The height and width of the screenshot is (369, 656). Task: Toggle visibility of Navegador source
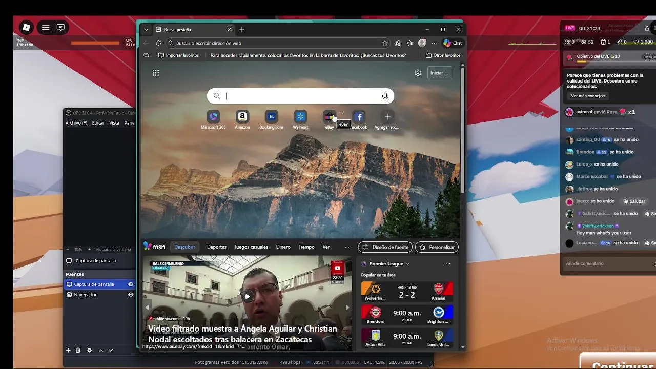[131, 295]
